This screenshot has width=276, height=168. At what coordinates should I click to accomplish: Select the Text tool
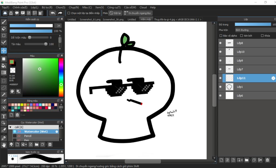click(4, 116)
